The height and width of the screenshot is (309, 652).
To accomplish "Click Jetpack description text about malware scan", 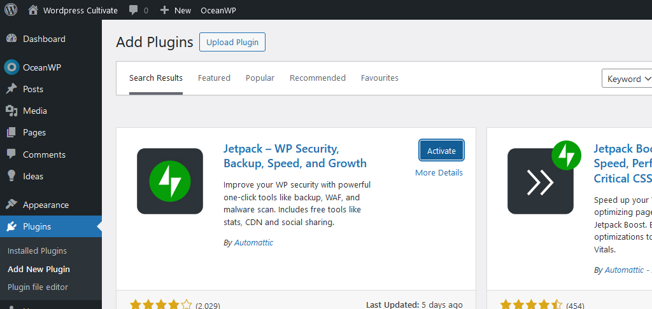I will point(297,203).
